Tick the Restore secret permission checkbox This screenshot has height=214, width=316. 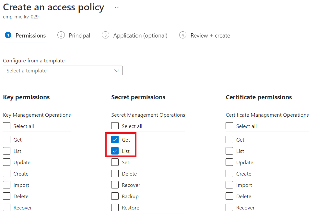(115, 207)
